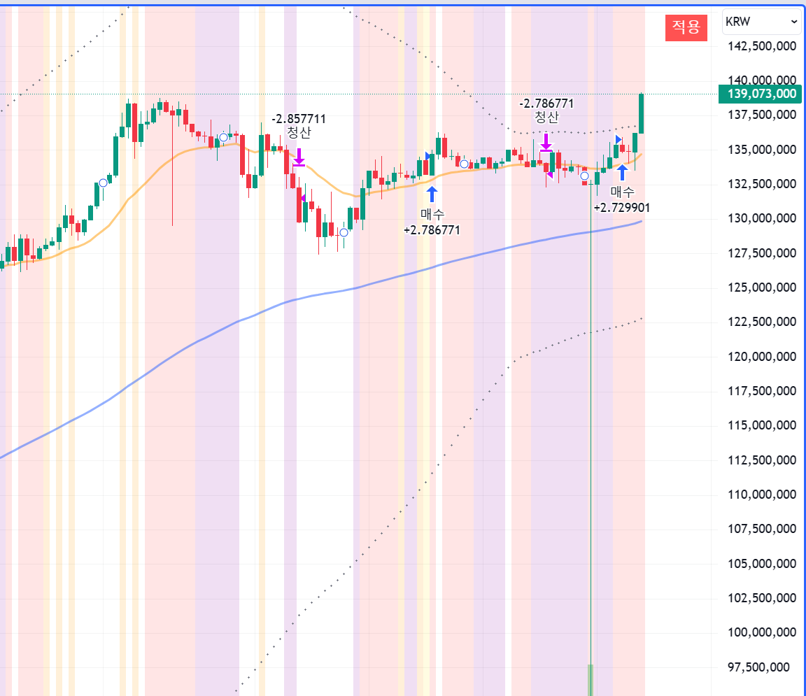Click the red 적용 button

(686, 27)
